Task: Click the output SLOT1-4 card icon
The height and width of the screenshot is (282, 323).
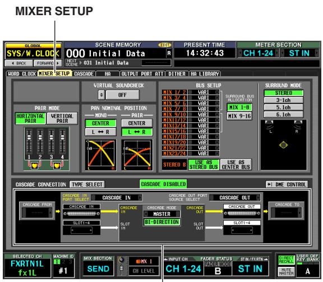Action: [x=242, y=230]
